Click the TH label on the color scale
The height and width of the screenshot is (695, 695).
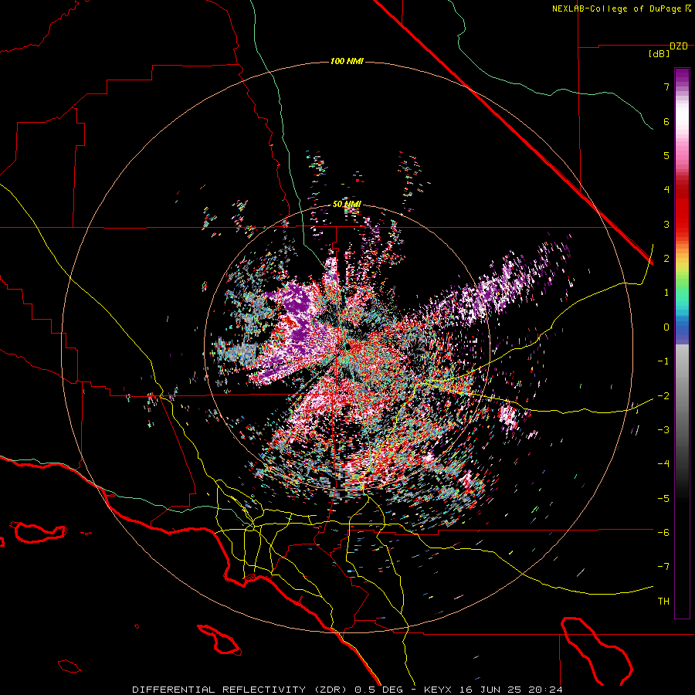point(663,602)
